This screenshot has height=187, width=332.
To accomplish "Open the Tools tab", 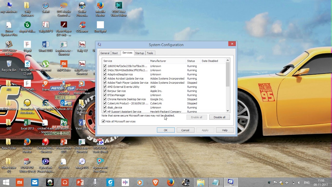I will (x=150, y=53).
